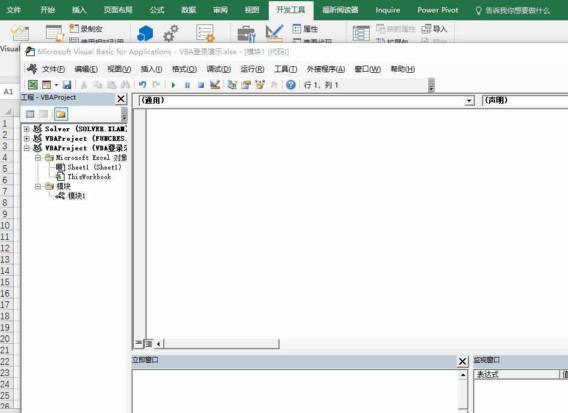Switch to Excel 公式 ribbon tab
This screenshot has height=413, width=568.
tap(157, 10)
